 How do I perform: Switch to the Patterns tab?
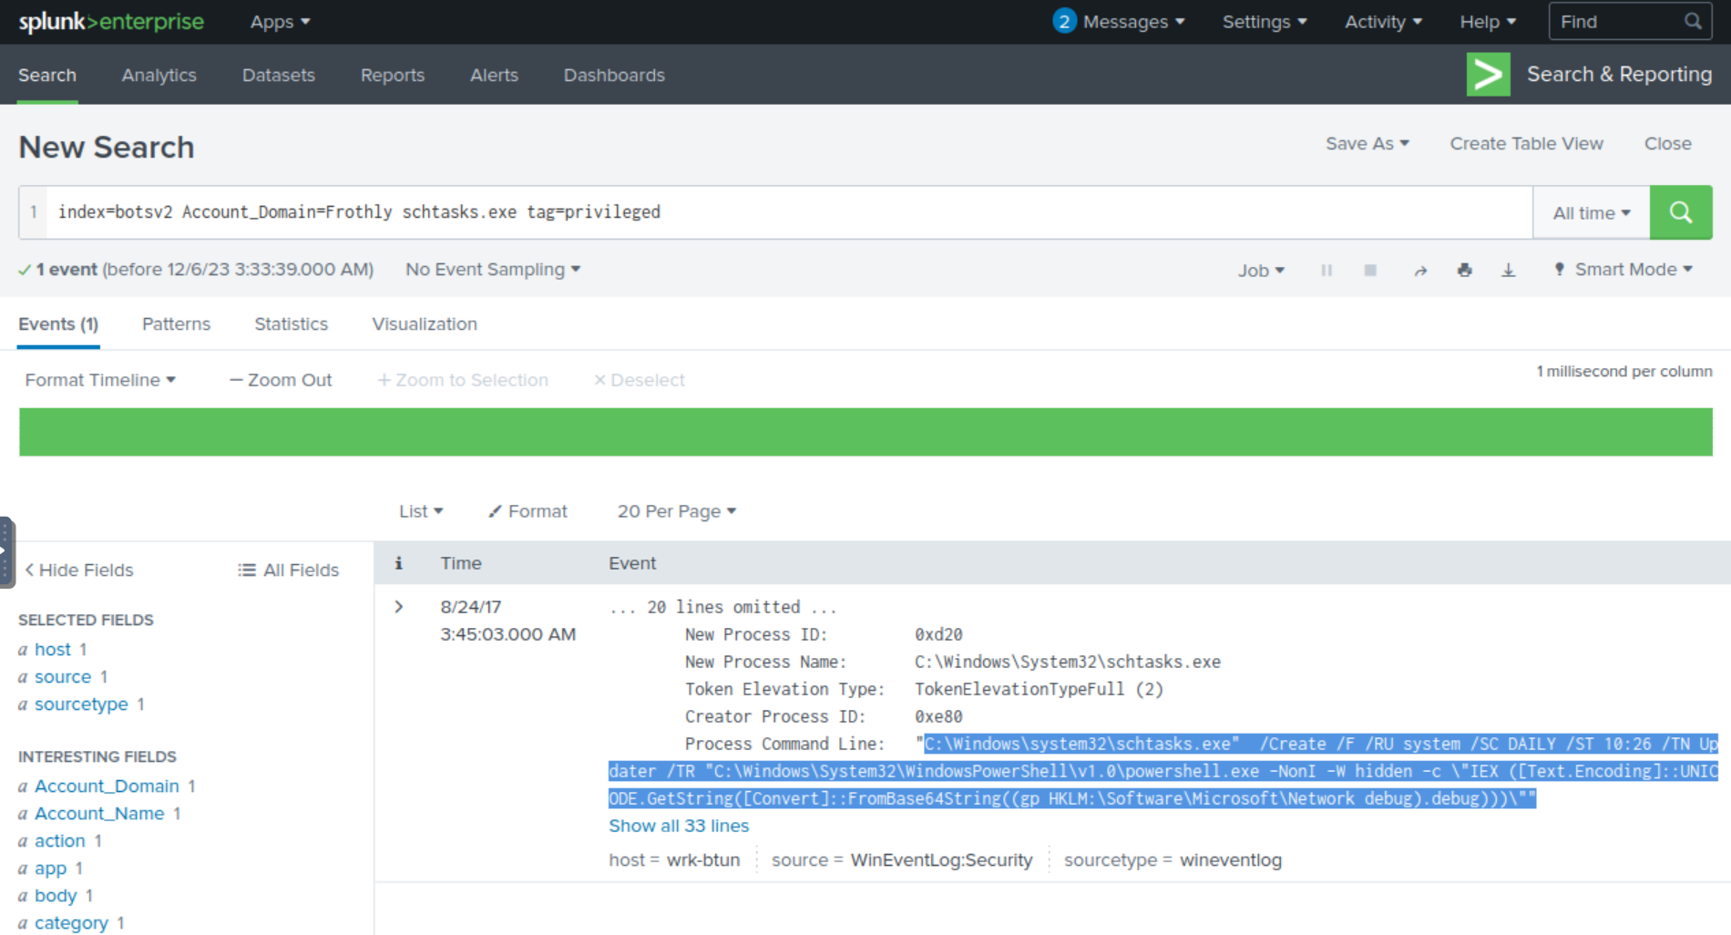tap(176, 324)
